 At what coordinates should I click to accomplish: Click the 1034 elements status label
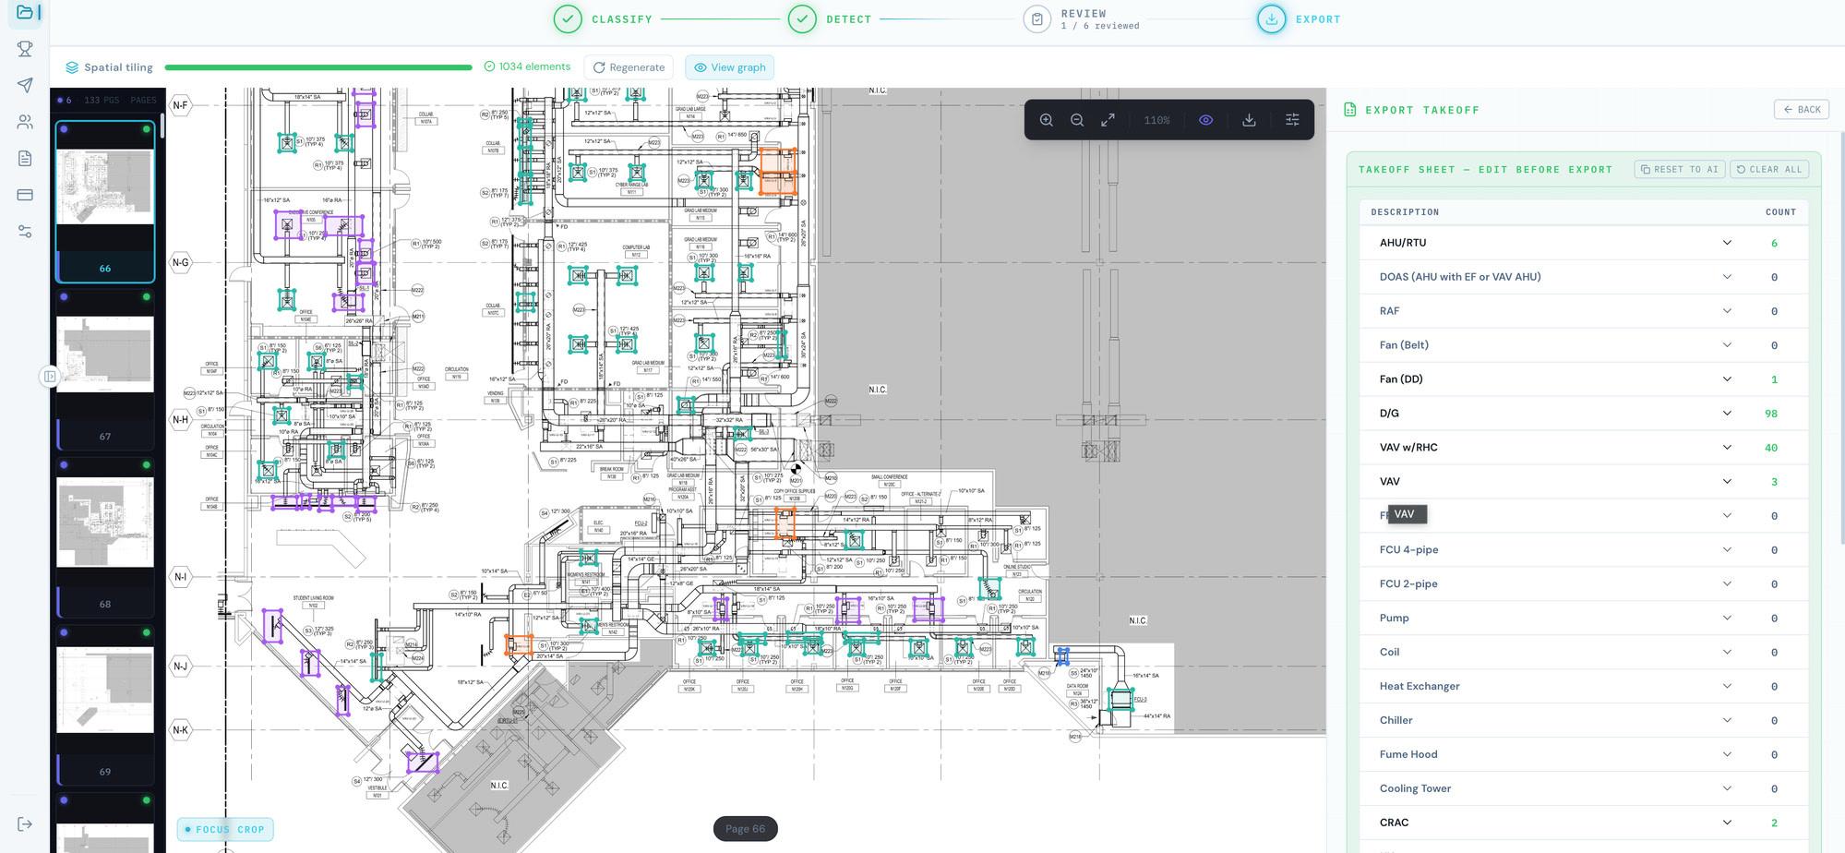click(x=527, y=66)
